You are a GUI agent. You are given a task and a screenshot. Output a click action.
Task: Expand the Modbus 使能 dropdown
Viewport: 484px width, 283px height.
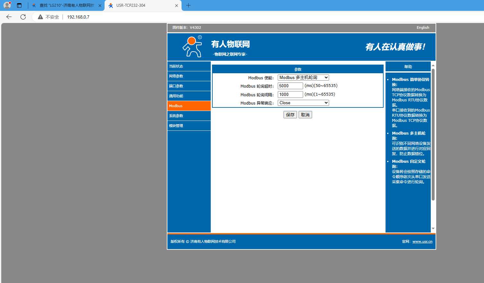[303, 78]
